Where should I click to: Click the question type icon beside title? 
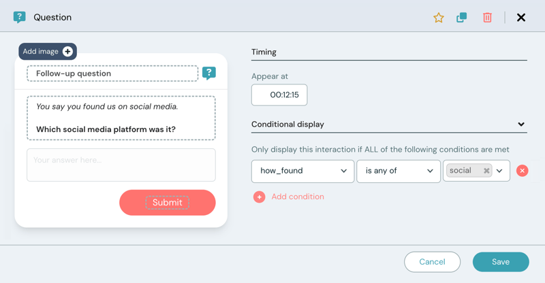[x=209, y=73]
